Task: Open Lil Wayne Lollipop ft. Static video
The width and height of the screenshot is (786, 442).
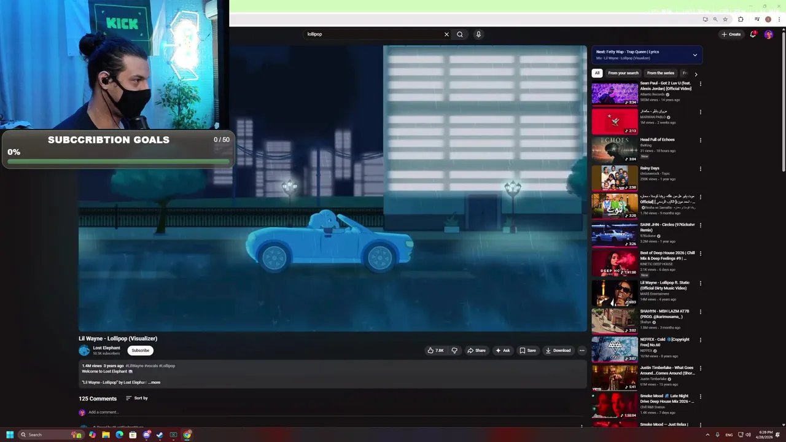Action: pos(665,285)
